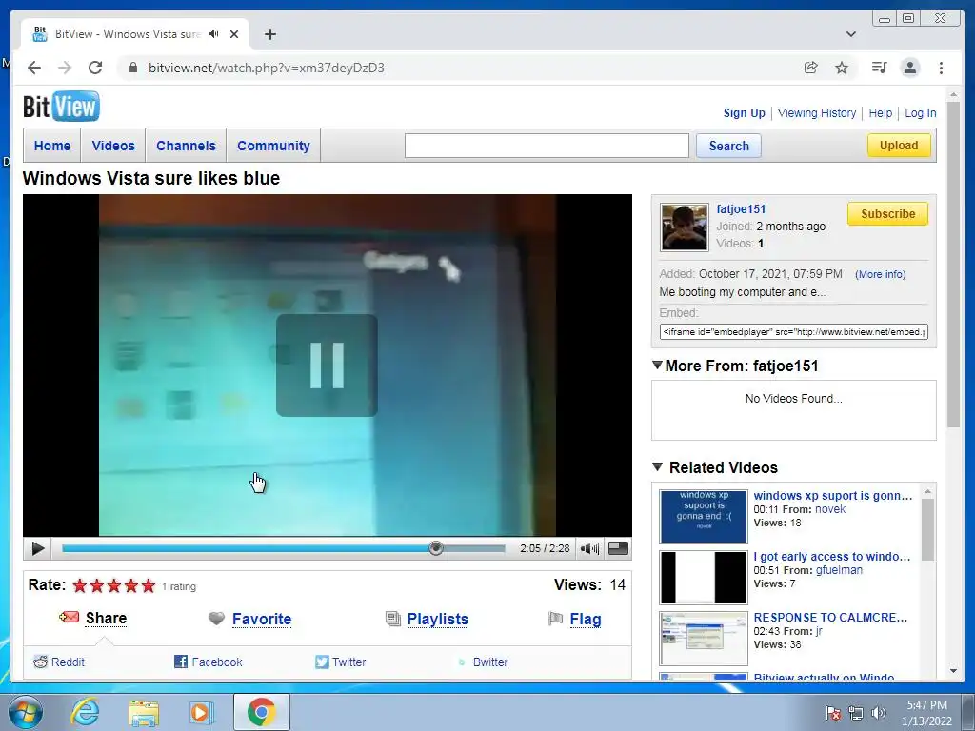Open Viewing History

(x=817, y=113)
